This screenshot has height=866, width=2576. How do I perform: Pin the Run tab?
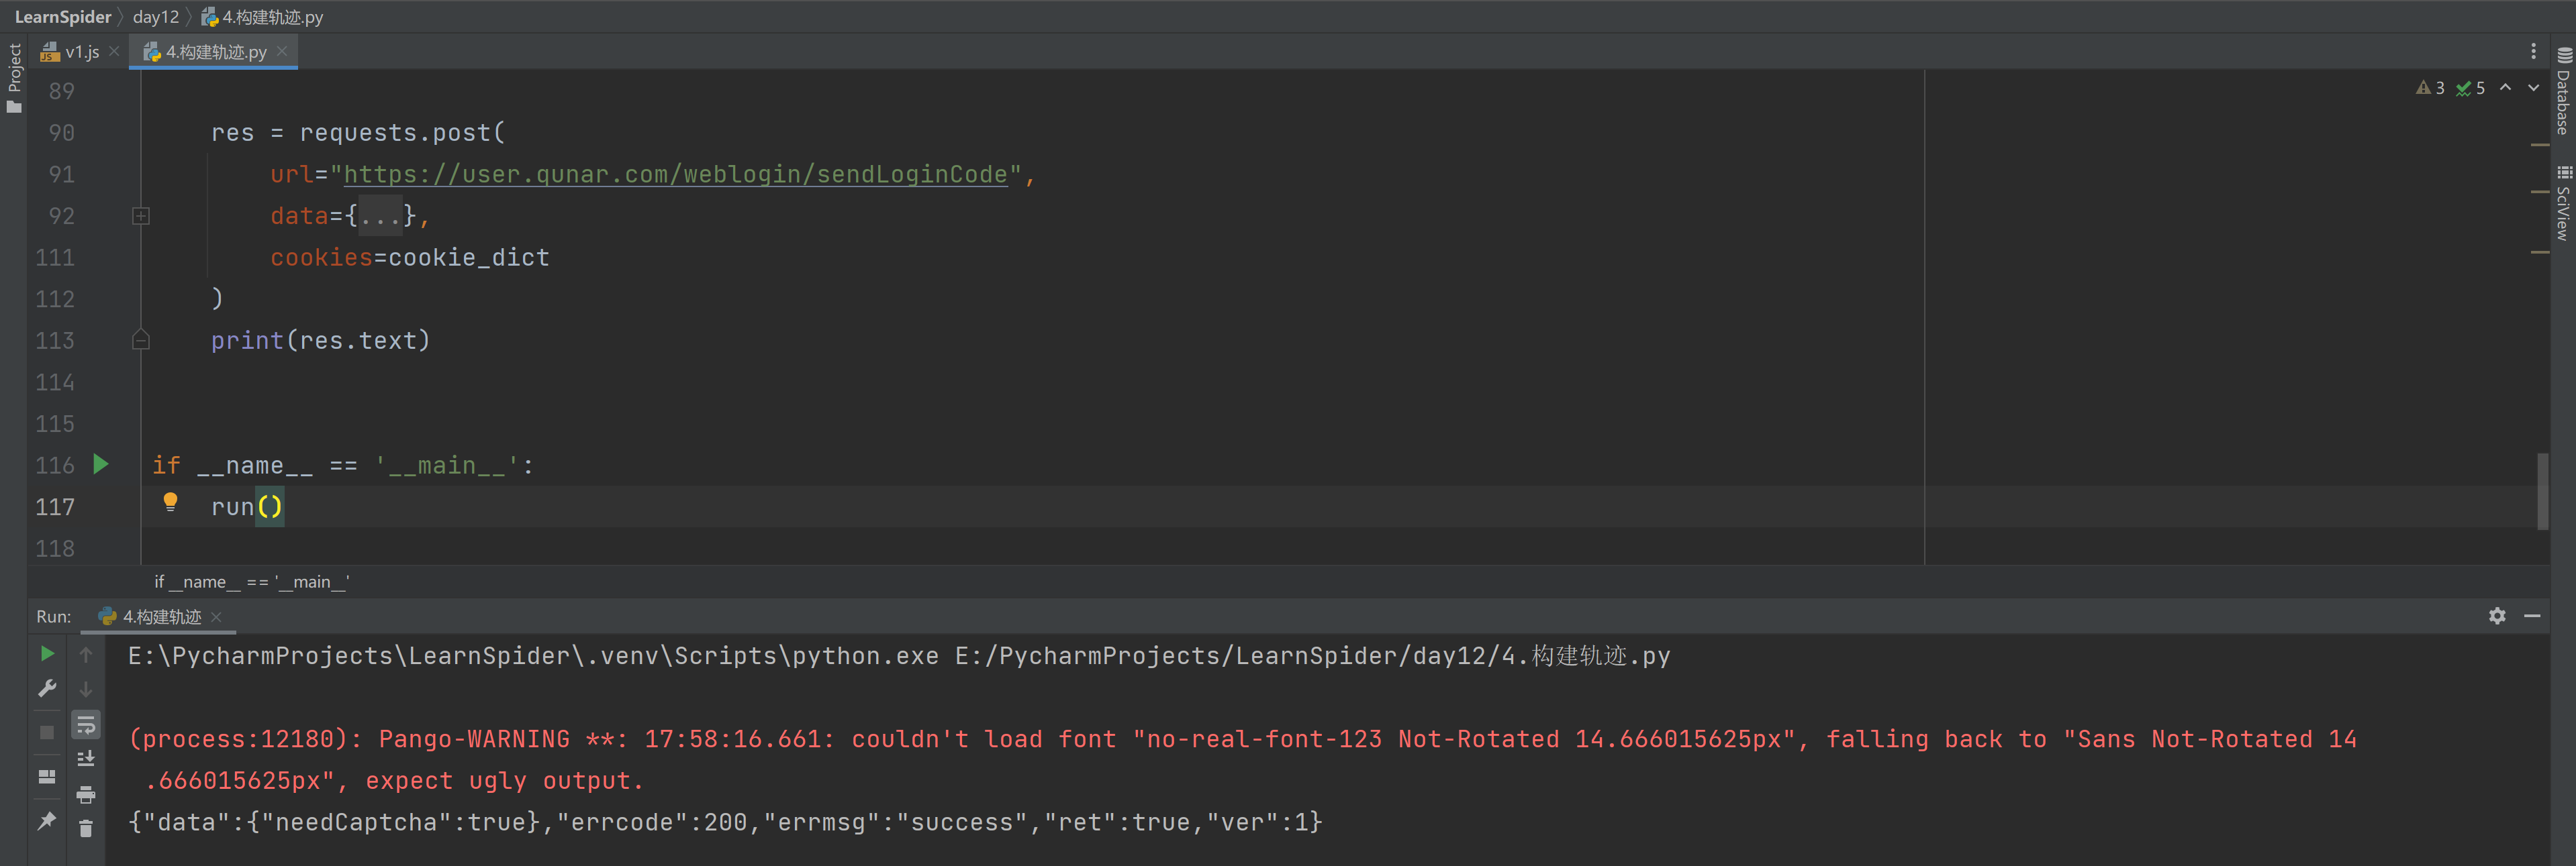point(47,821)
